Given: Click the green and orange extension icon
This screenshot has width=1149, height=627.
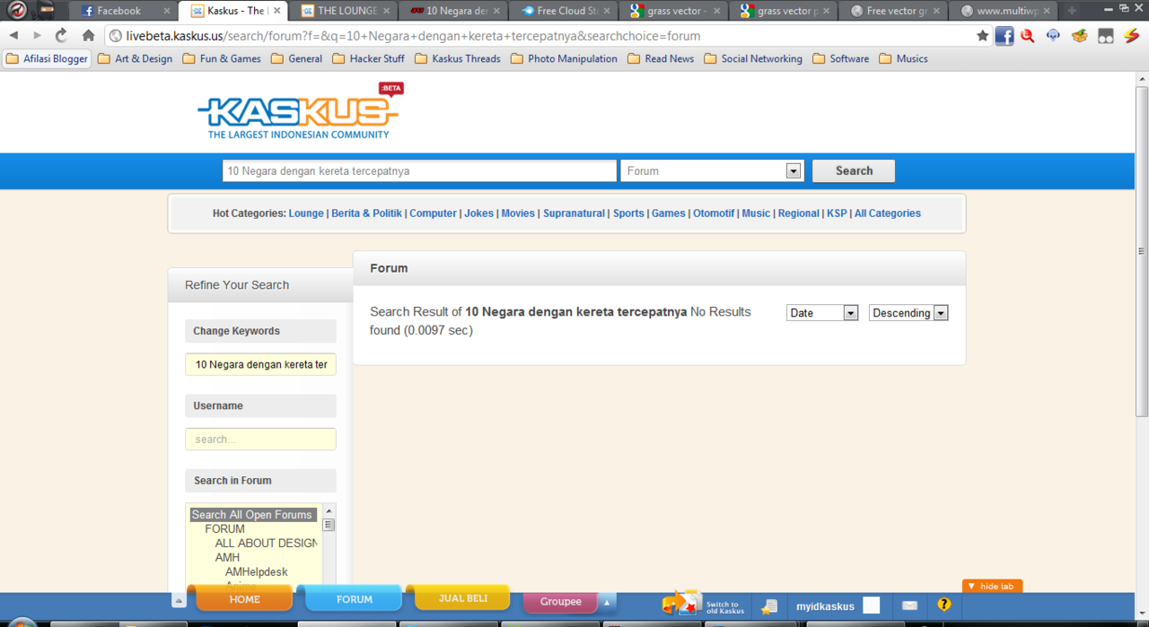Looking at the screenshot, I should tap(1079, 36).
